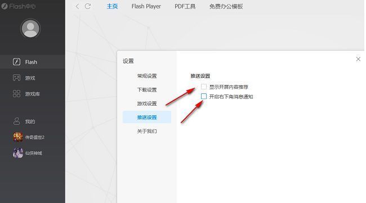Select 游戏设置 in settings menu
The image size is (366, 203).
click(147, 103)
